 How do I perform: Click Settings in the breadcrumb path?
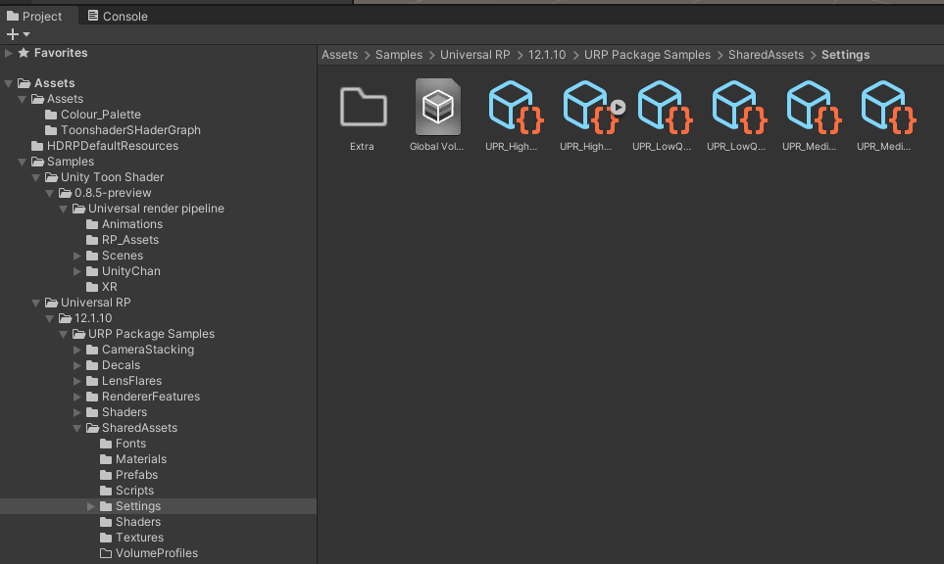click(x=845, y=55)
